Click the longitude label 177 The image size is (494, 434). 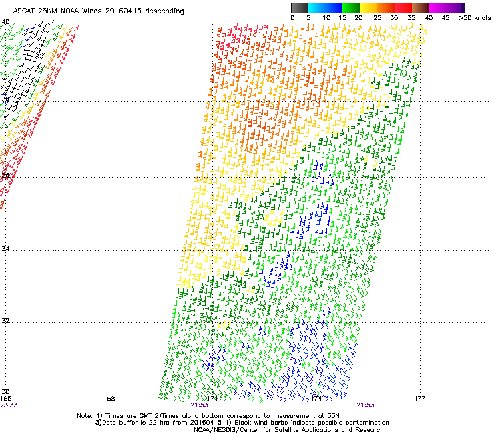[x=419, y=399]
